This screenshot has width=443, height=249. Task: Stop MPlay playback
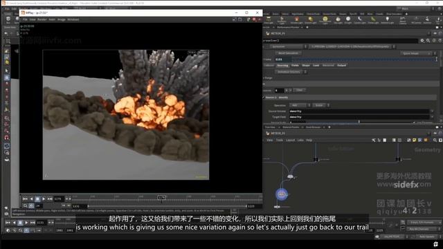click(x=37, y=199)
